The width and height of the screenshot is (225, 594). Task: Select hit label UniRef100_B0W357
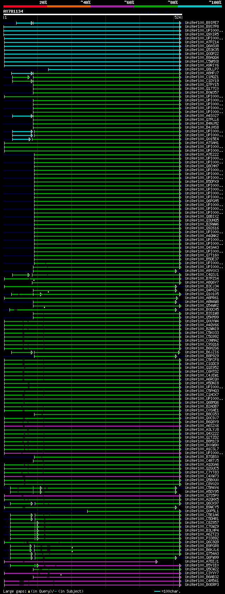coord(202,93)
